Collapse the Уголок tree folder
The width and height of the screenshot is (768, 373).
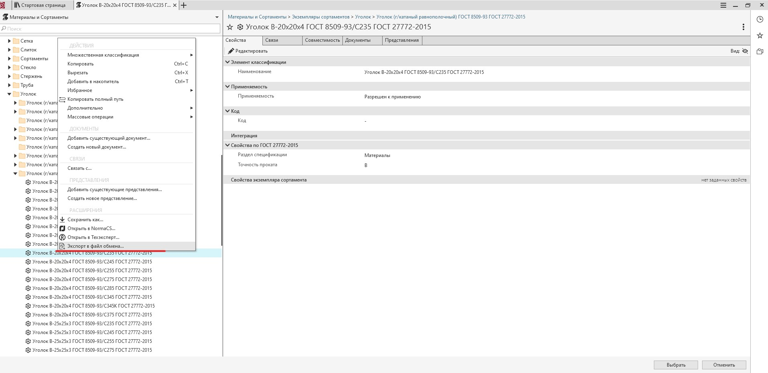(9, 94)
